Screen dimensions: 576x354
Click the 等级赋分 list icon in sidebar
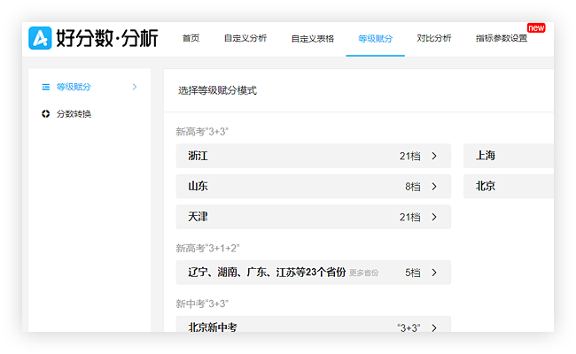(46, 87)
